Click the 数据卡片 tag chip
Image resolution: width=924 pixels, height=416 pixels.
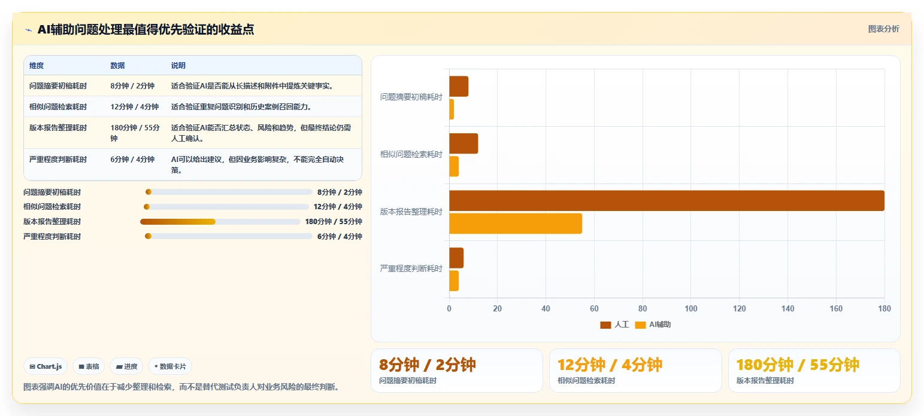click(170, 366)
